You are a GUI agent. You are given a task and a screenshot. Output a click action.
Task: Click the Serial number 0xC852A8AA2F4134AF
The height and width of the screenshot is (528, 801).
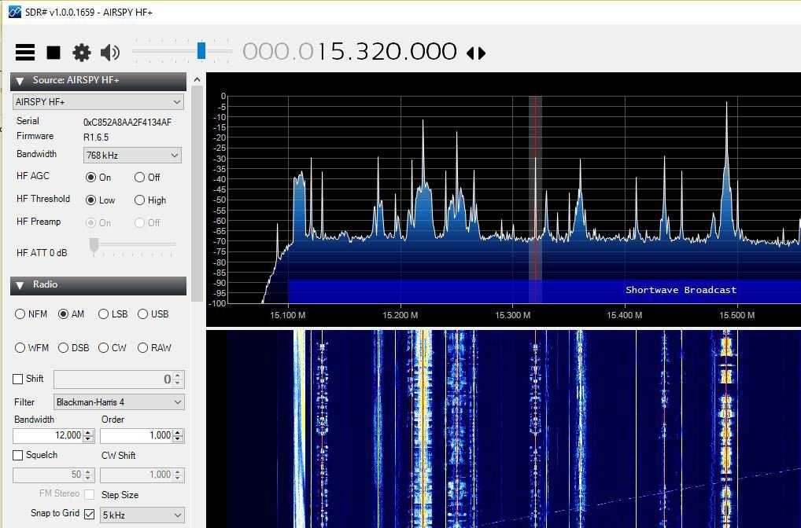point(127,123)
